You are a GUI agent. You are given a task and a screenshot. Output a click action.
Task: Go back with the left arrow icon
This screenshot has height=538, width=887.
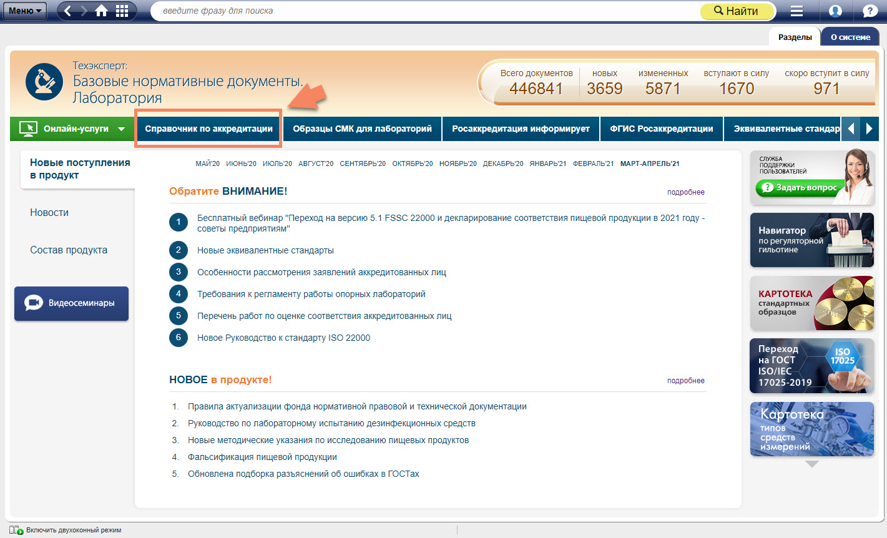point(68,11)
